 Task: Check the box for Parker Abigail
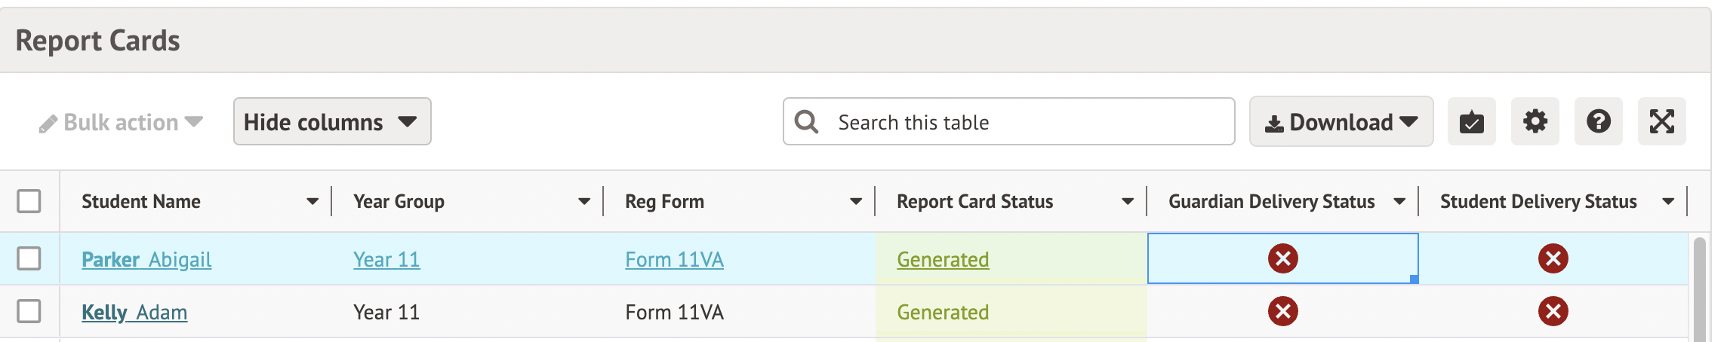coord(29,258)
